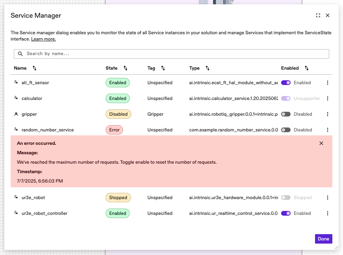The image size is (343, 255).
Task: Click the gripper robot icon
Action: [15, 114]
